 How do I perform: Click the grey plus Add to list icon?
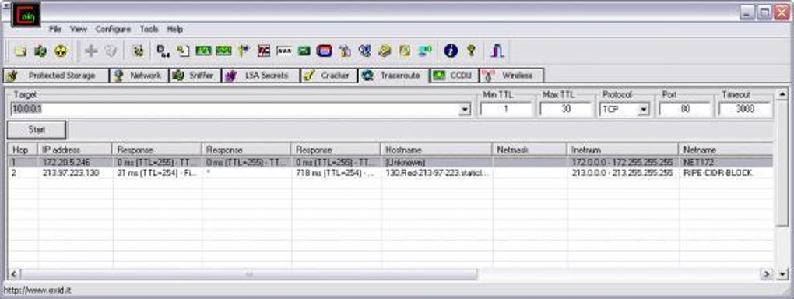[x=91, y=51]
